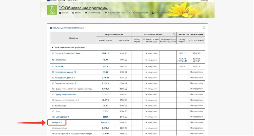Click the 1С:Обновление программ title
The image size is (254, 136).
83,8
